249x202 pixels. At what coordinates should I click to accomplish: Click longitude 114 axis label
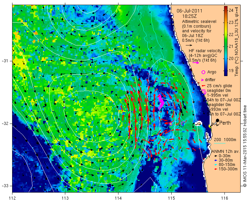tap(118, 198)
